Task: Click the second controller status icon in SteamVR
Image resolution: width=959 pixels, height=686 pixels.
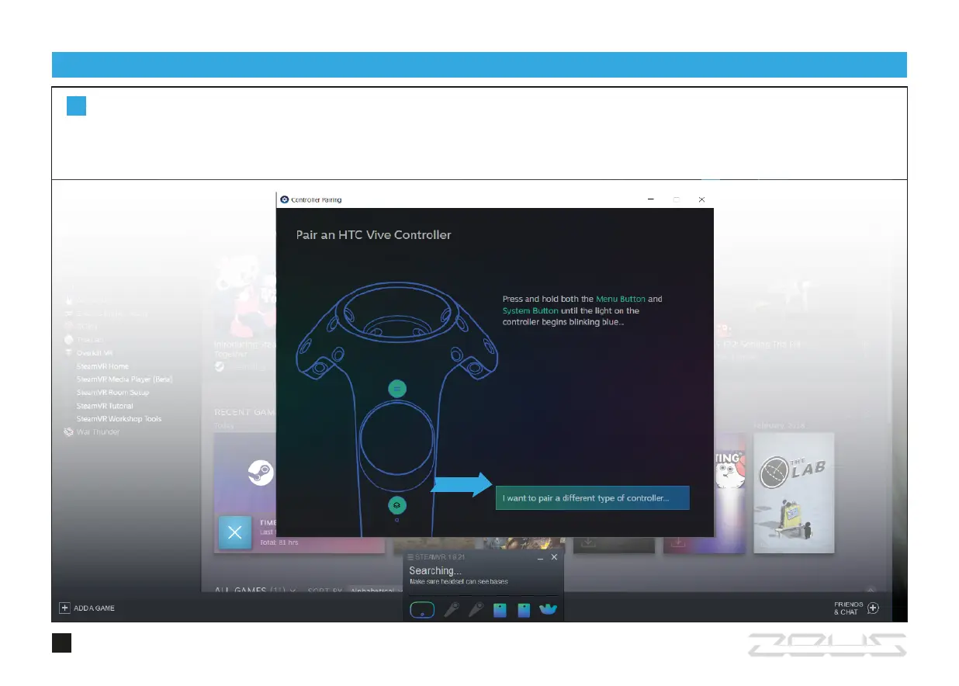Action: pos(476,610)
